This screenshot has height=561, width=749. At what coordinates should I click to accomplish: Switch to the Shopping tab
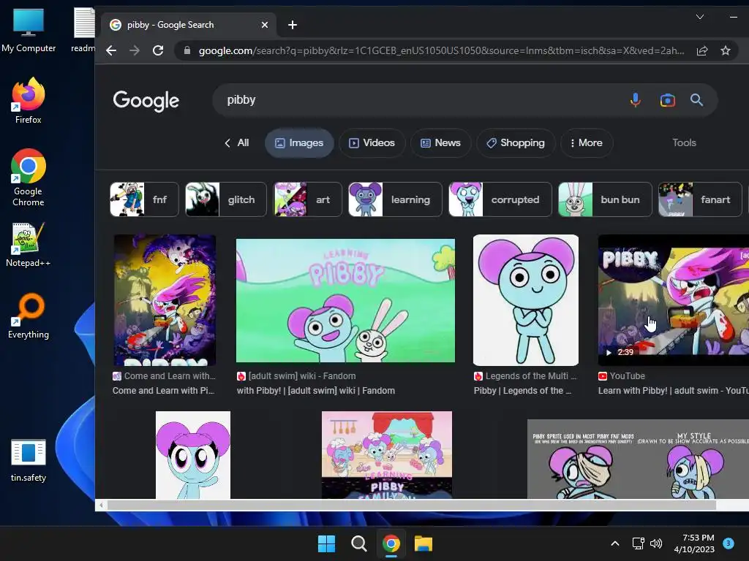[516, 142]
